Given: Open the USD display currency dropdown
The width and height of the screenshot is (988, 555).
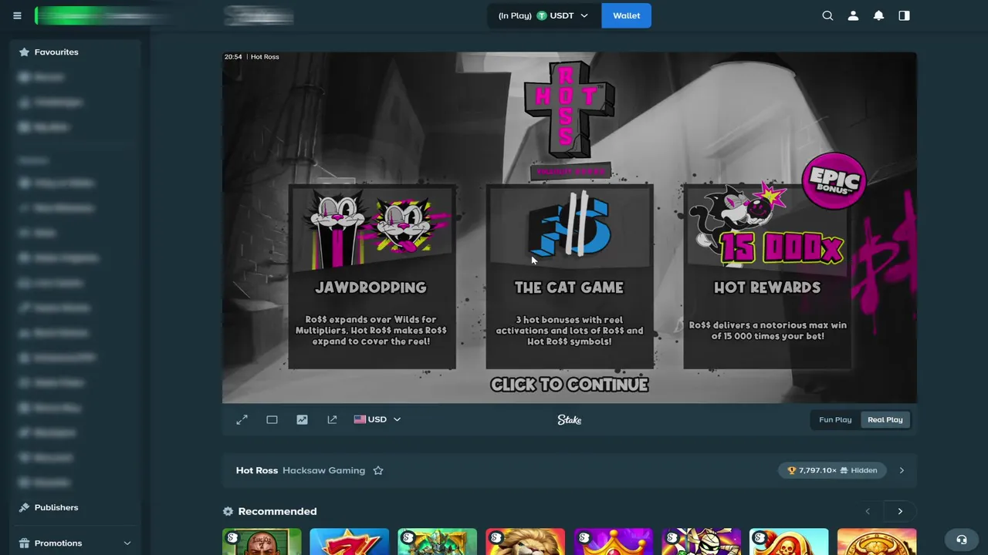Looking at the screenshot, I should tap(377, 419).
